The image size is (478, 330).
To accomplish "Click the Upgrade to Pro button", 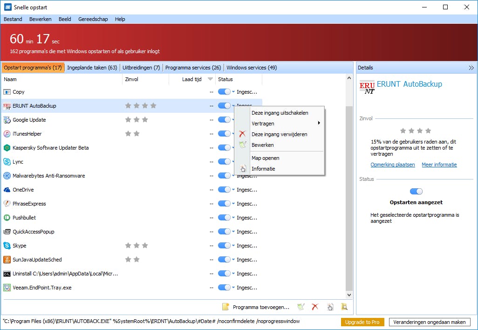I will [362, 322].
